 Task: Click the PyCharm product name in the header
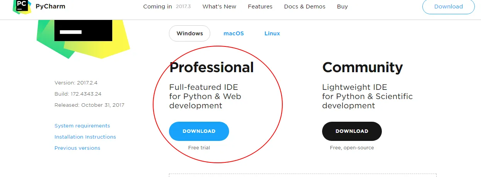click(x=50, y=7)
